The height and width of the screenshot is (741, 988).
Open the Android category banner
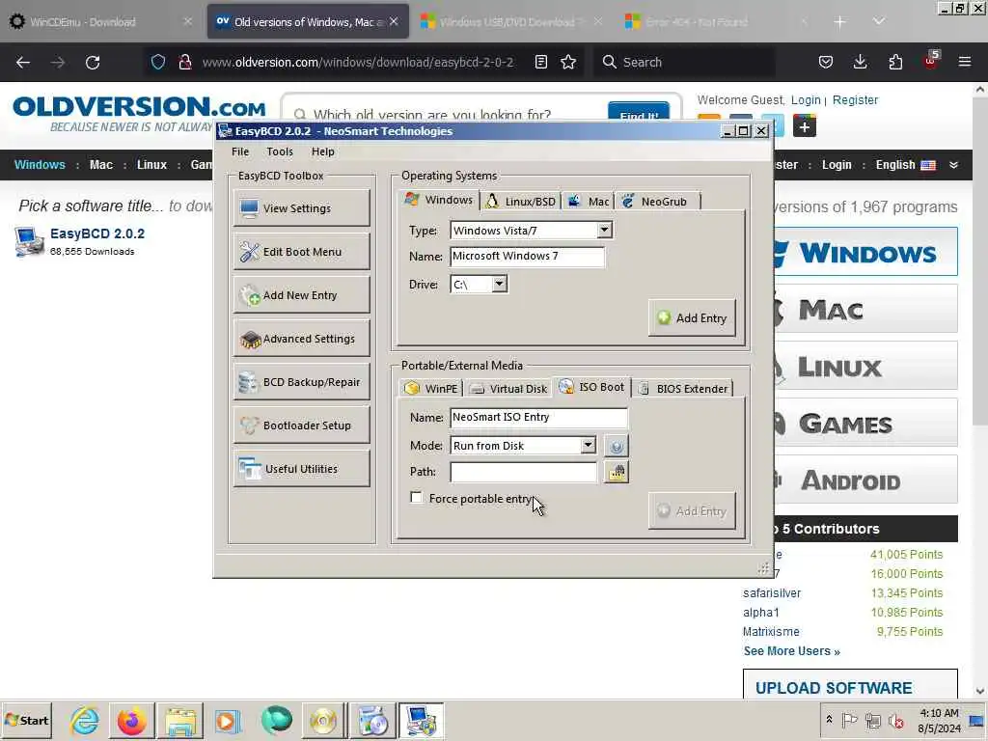pyautogui.click(x=865, y=480)
